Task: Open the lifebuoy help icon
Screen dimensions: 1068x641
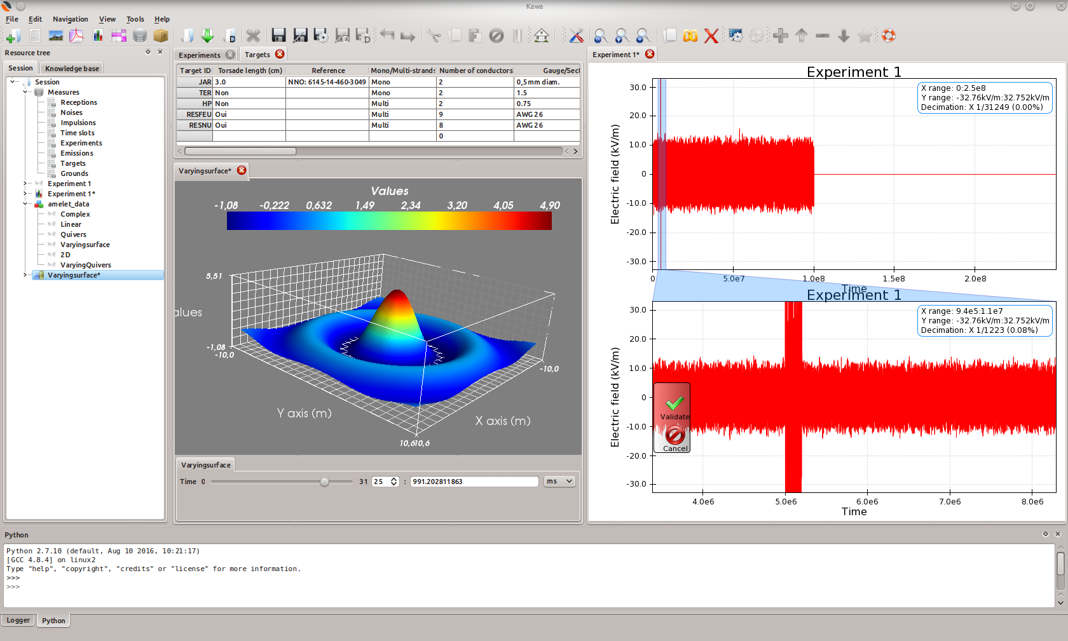Action: pyautogui.click(x=889, y=36)
